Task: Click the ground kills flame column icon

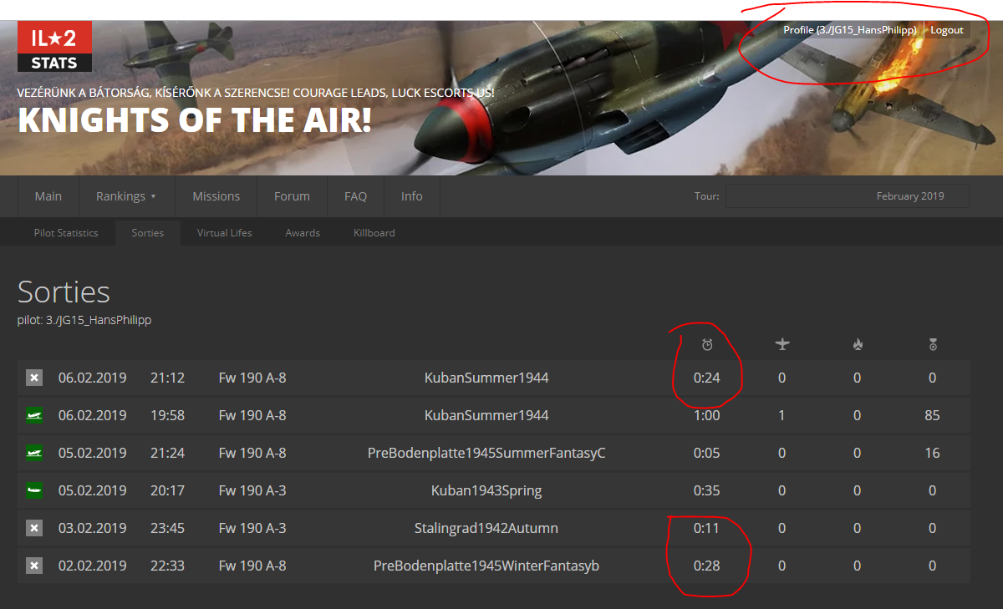Action: [x=858, y=345]
